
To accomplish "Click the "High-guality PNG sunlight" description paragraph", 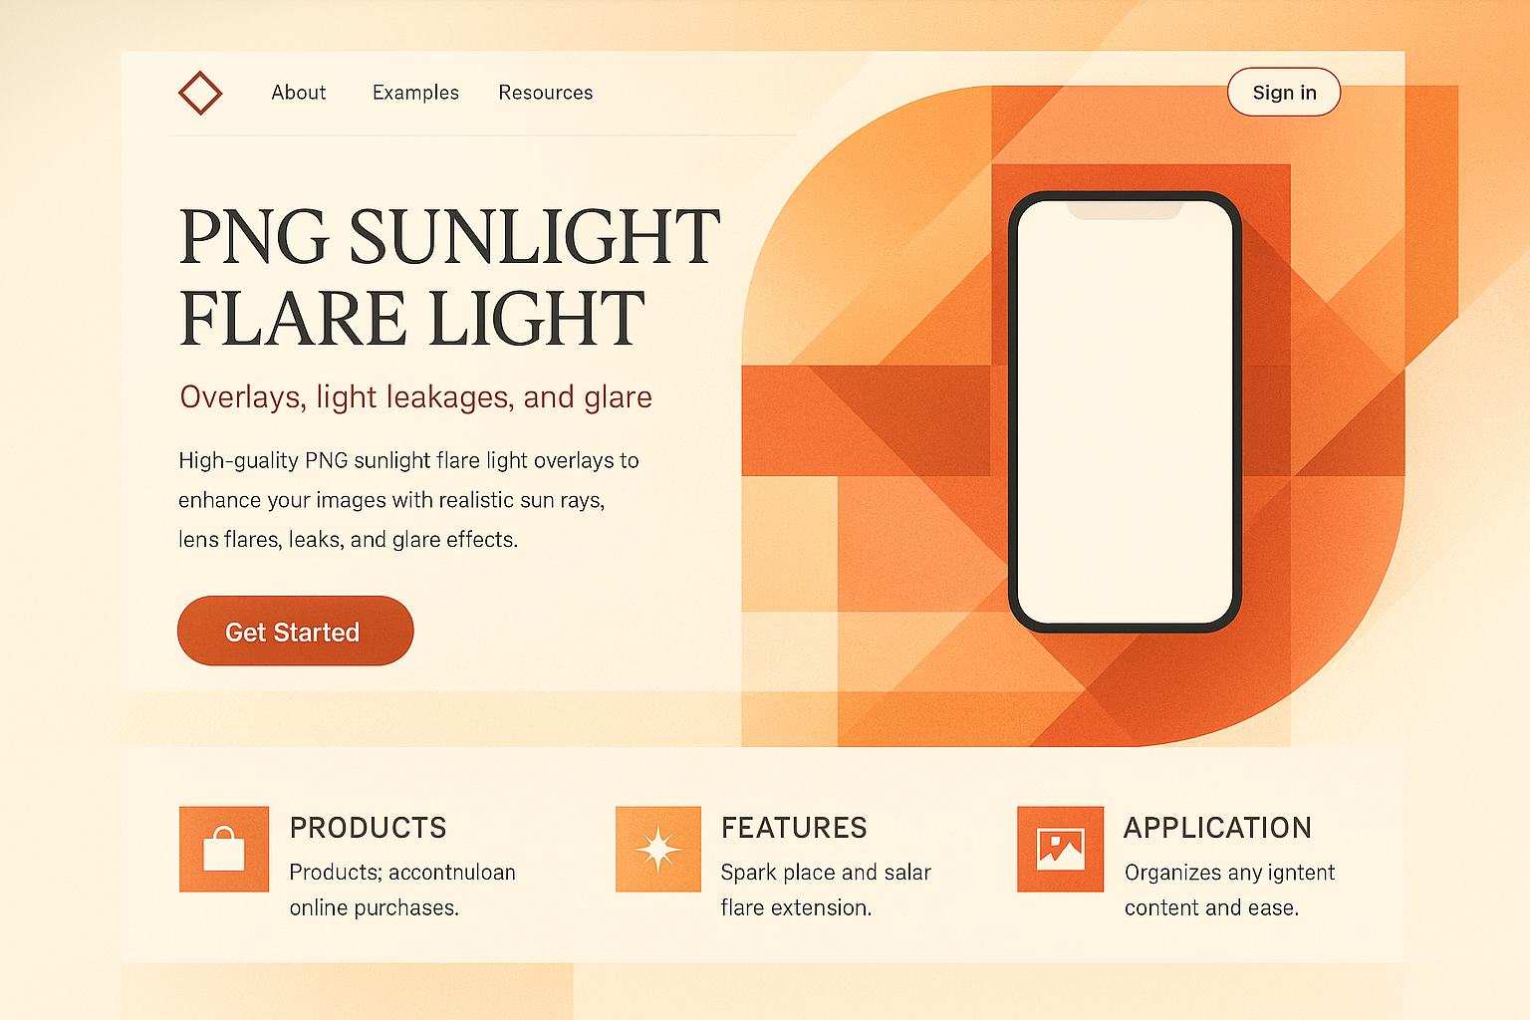I will click(408, 500).
